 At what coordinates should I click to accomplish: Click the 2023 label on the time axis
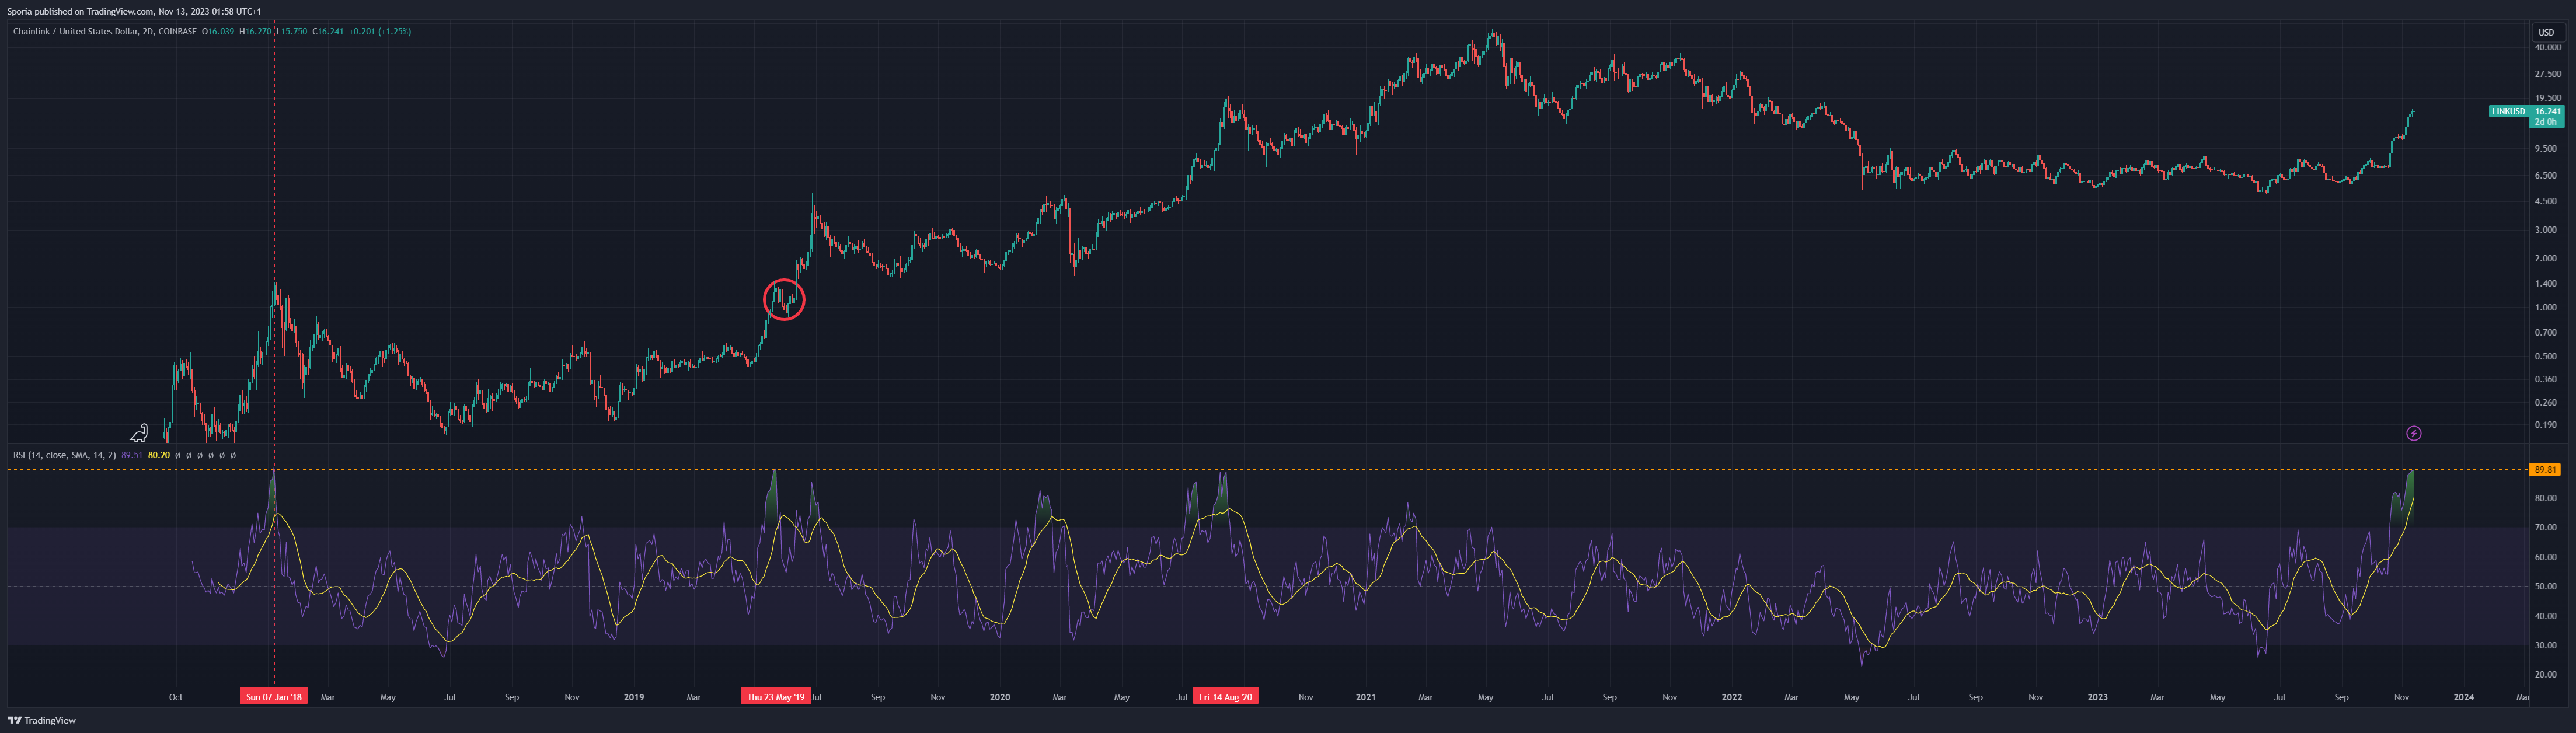(x=2098, y=697)
